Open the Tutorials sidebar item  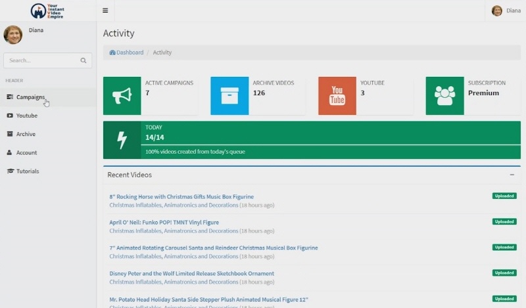(48, 171)
